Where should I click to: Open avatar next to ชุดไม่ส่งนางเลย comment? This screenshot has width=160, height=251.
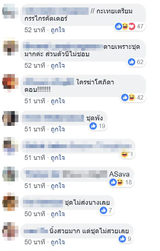11,202
